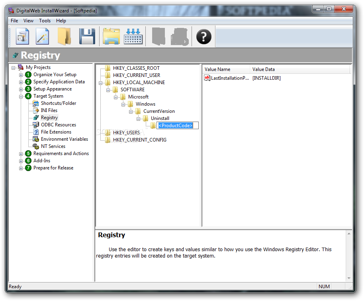Click the Value Name column header
364x301 pixels.
(x=226, y=69)
